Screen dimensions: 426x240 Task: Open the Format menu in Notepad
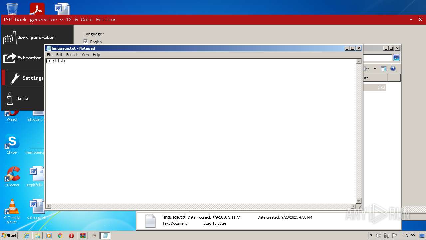(x=72, y=55)
